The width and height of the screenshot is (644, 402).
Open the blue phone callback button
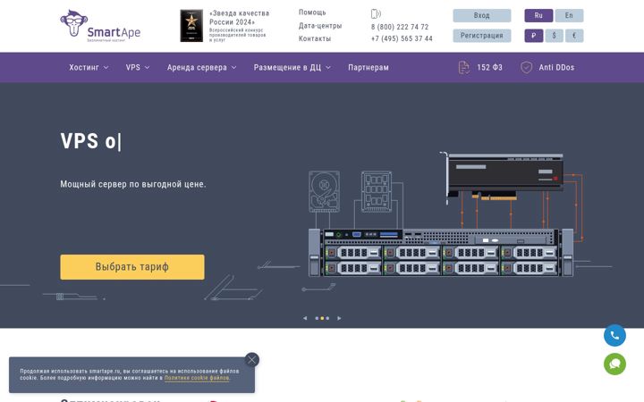click(614, 335)
